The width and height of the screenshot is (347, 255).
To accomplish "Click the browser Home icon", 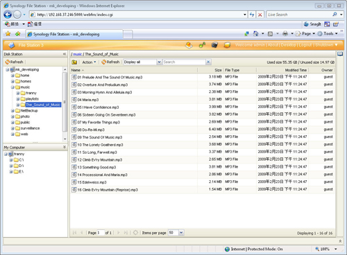I will (255, 34).
